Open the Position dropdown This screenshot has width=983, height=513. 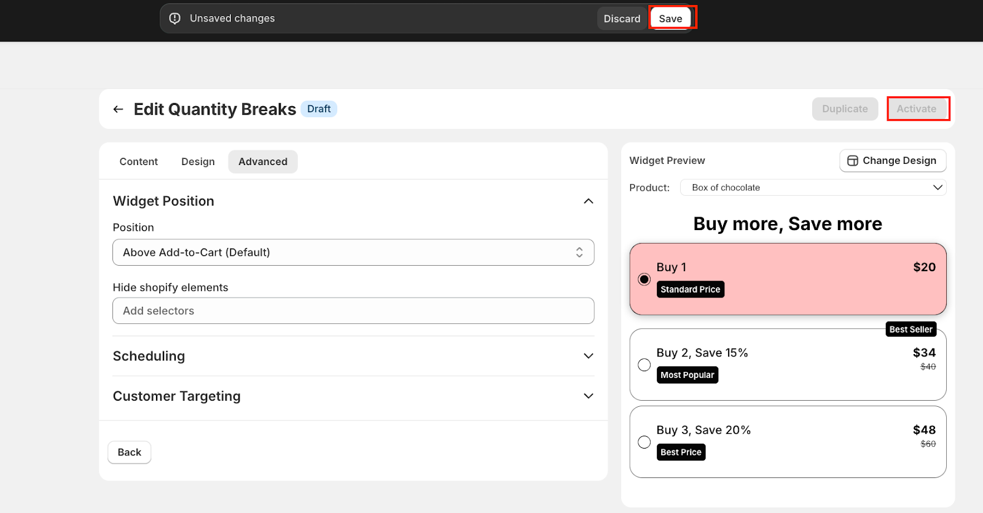point(353,252)
